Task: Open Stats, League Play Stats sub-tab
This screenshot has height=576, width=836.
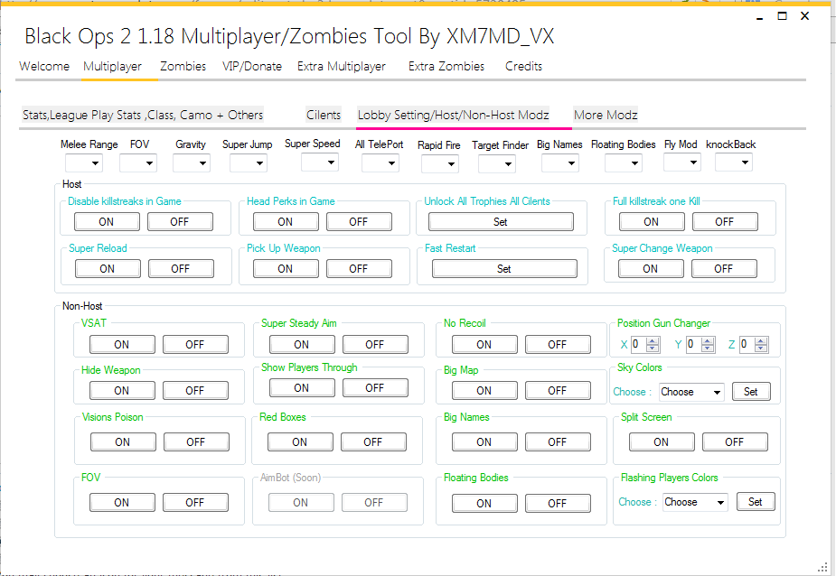Action: pyautogui.click(x=143, y=115)
